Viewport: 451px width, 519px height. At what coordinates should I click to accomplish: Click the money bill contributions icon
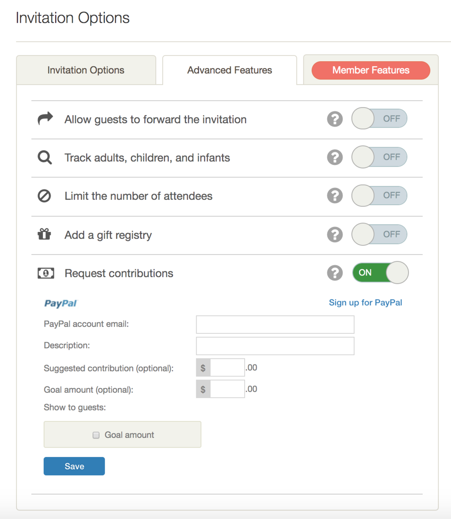tap(45, 273)
